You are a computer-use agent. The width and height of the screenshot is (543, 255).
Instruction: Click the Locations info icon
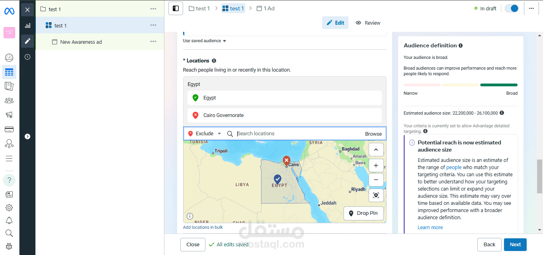pyautogui.click(x=214, y=61)
